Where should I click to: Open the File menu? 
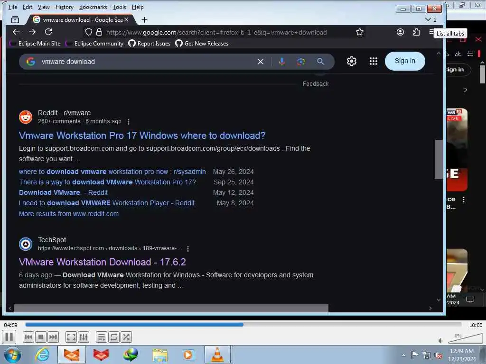pos(13,7)
